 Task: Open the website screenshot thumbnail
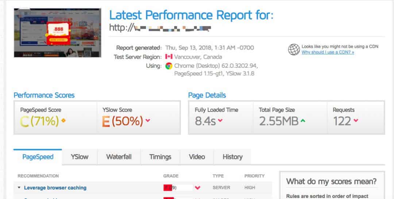coord(58,33)
